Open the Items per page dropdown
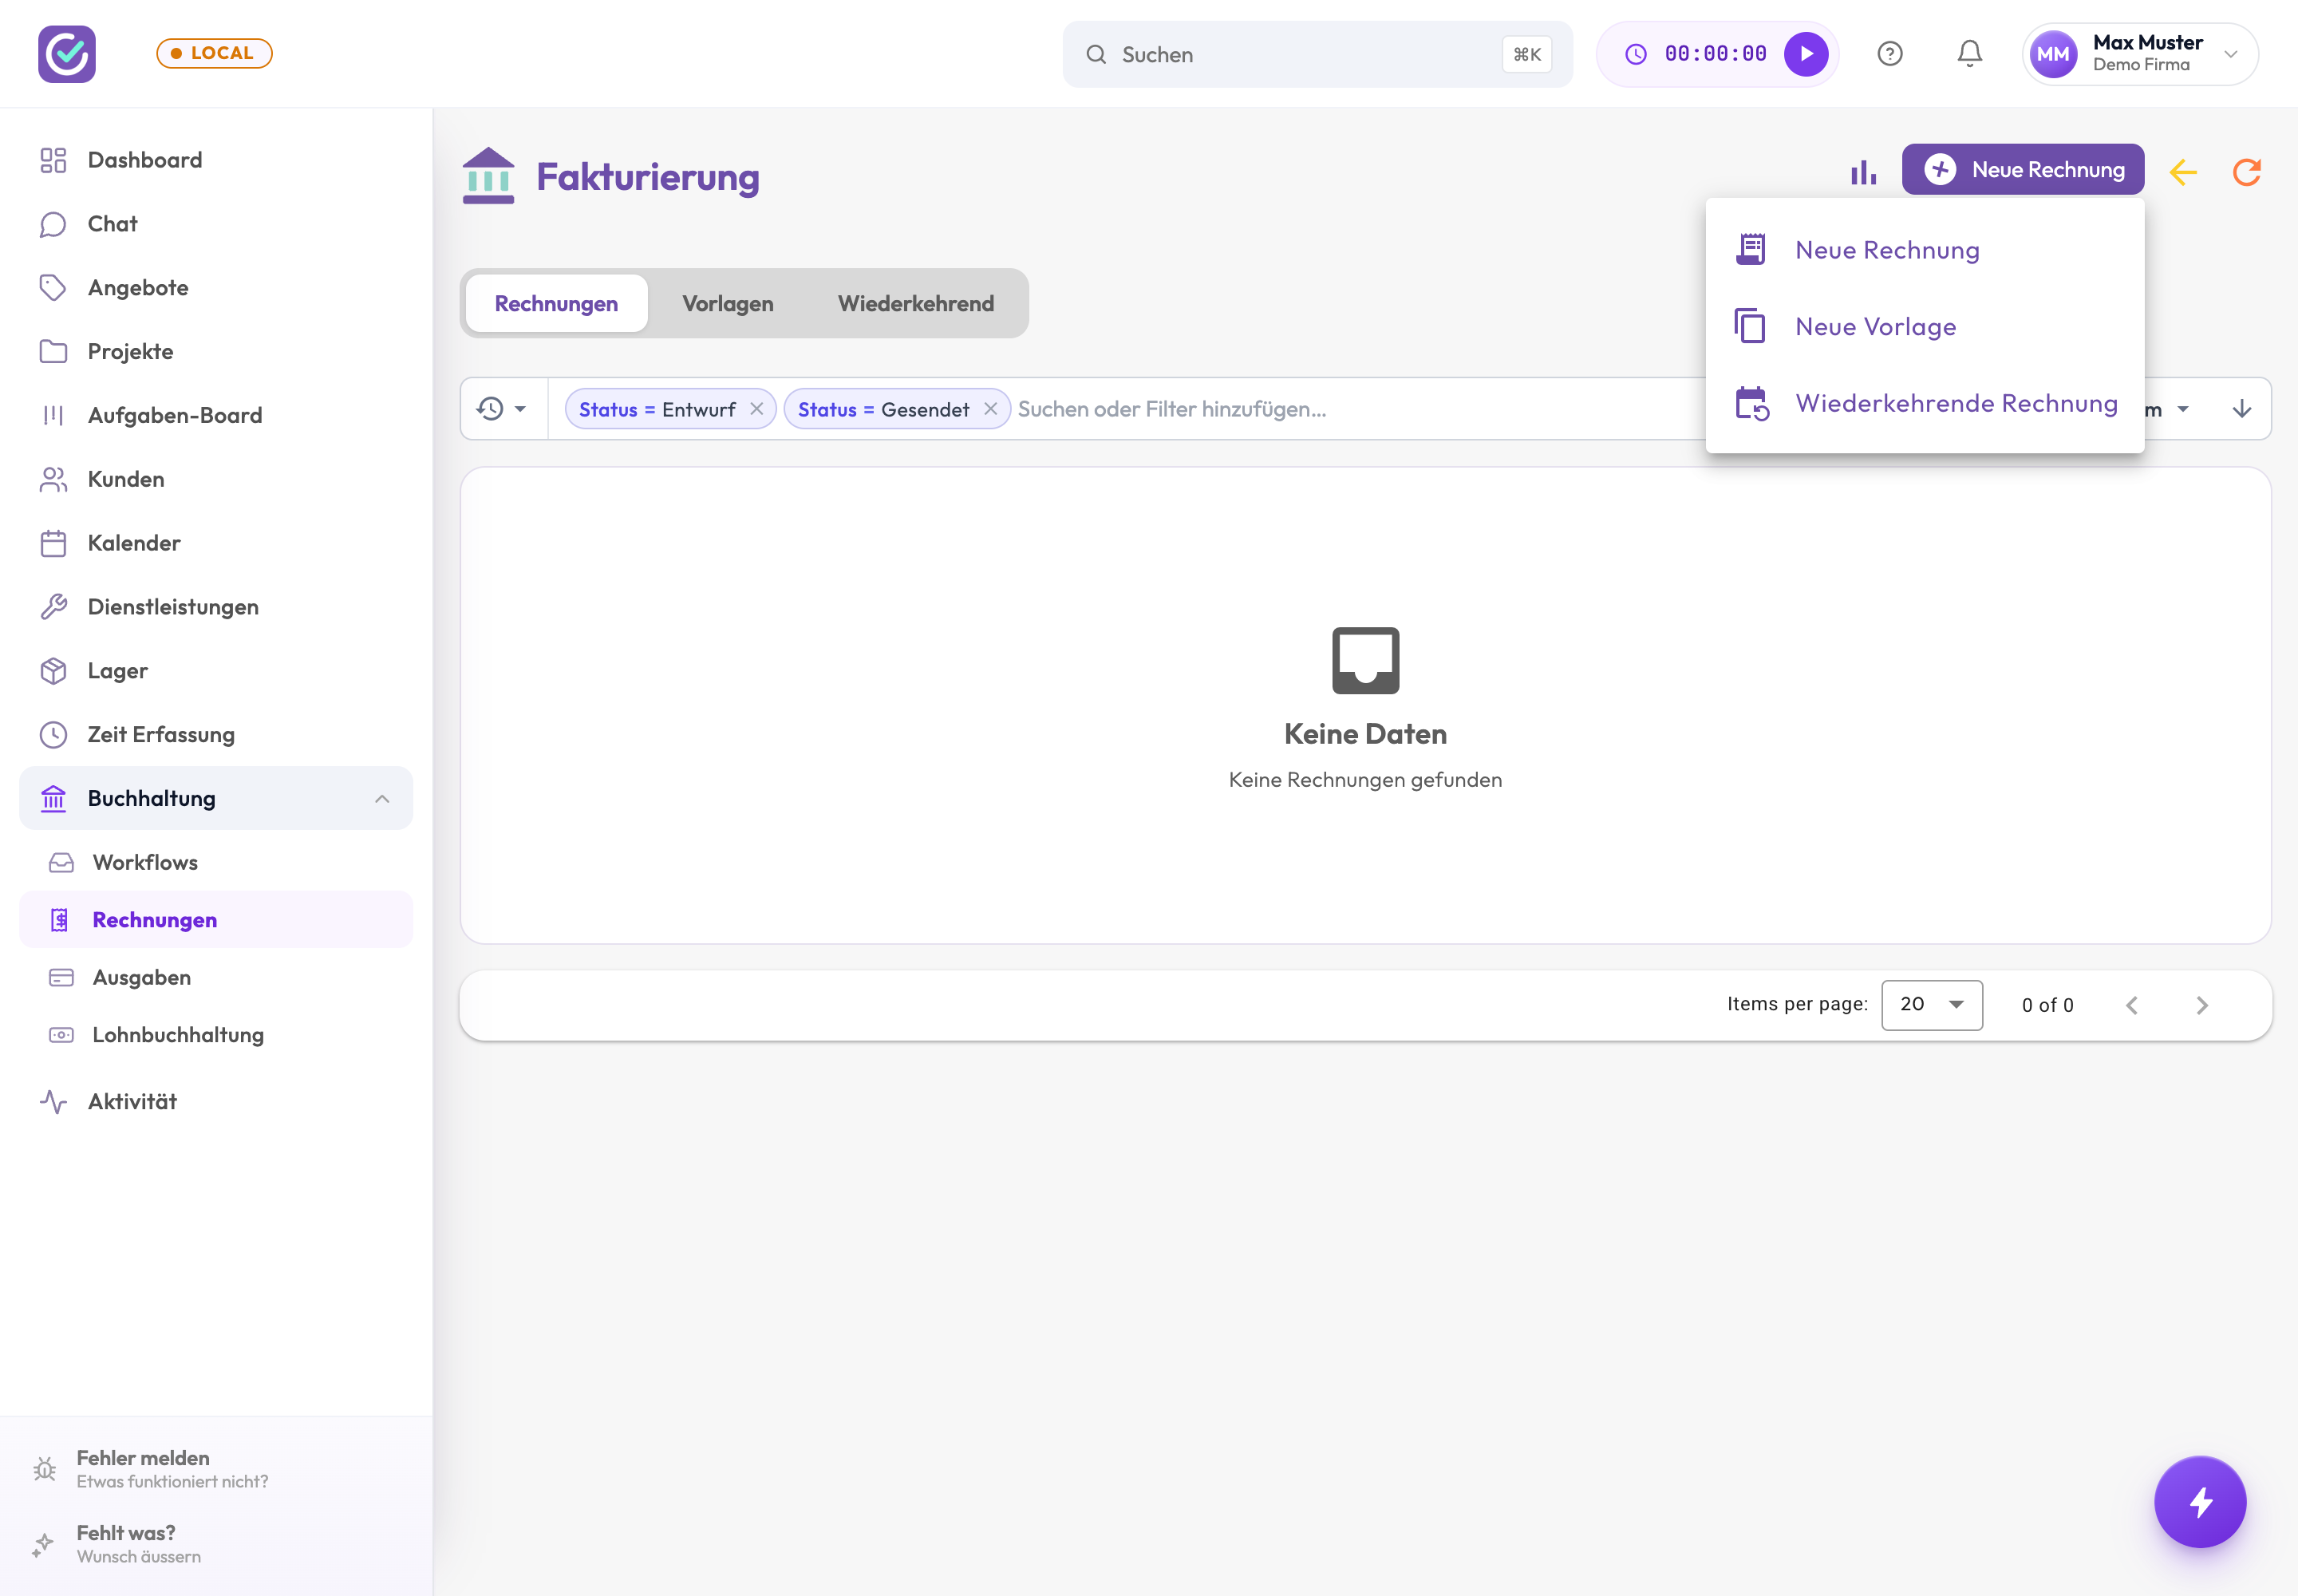2298x1596 pixels. 1932,1005
